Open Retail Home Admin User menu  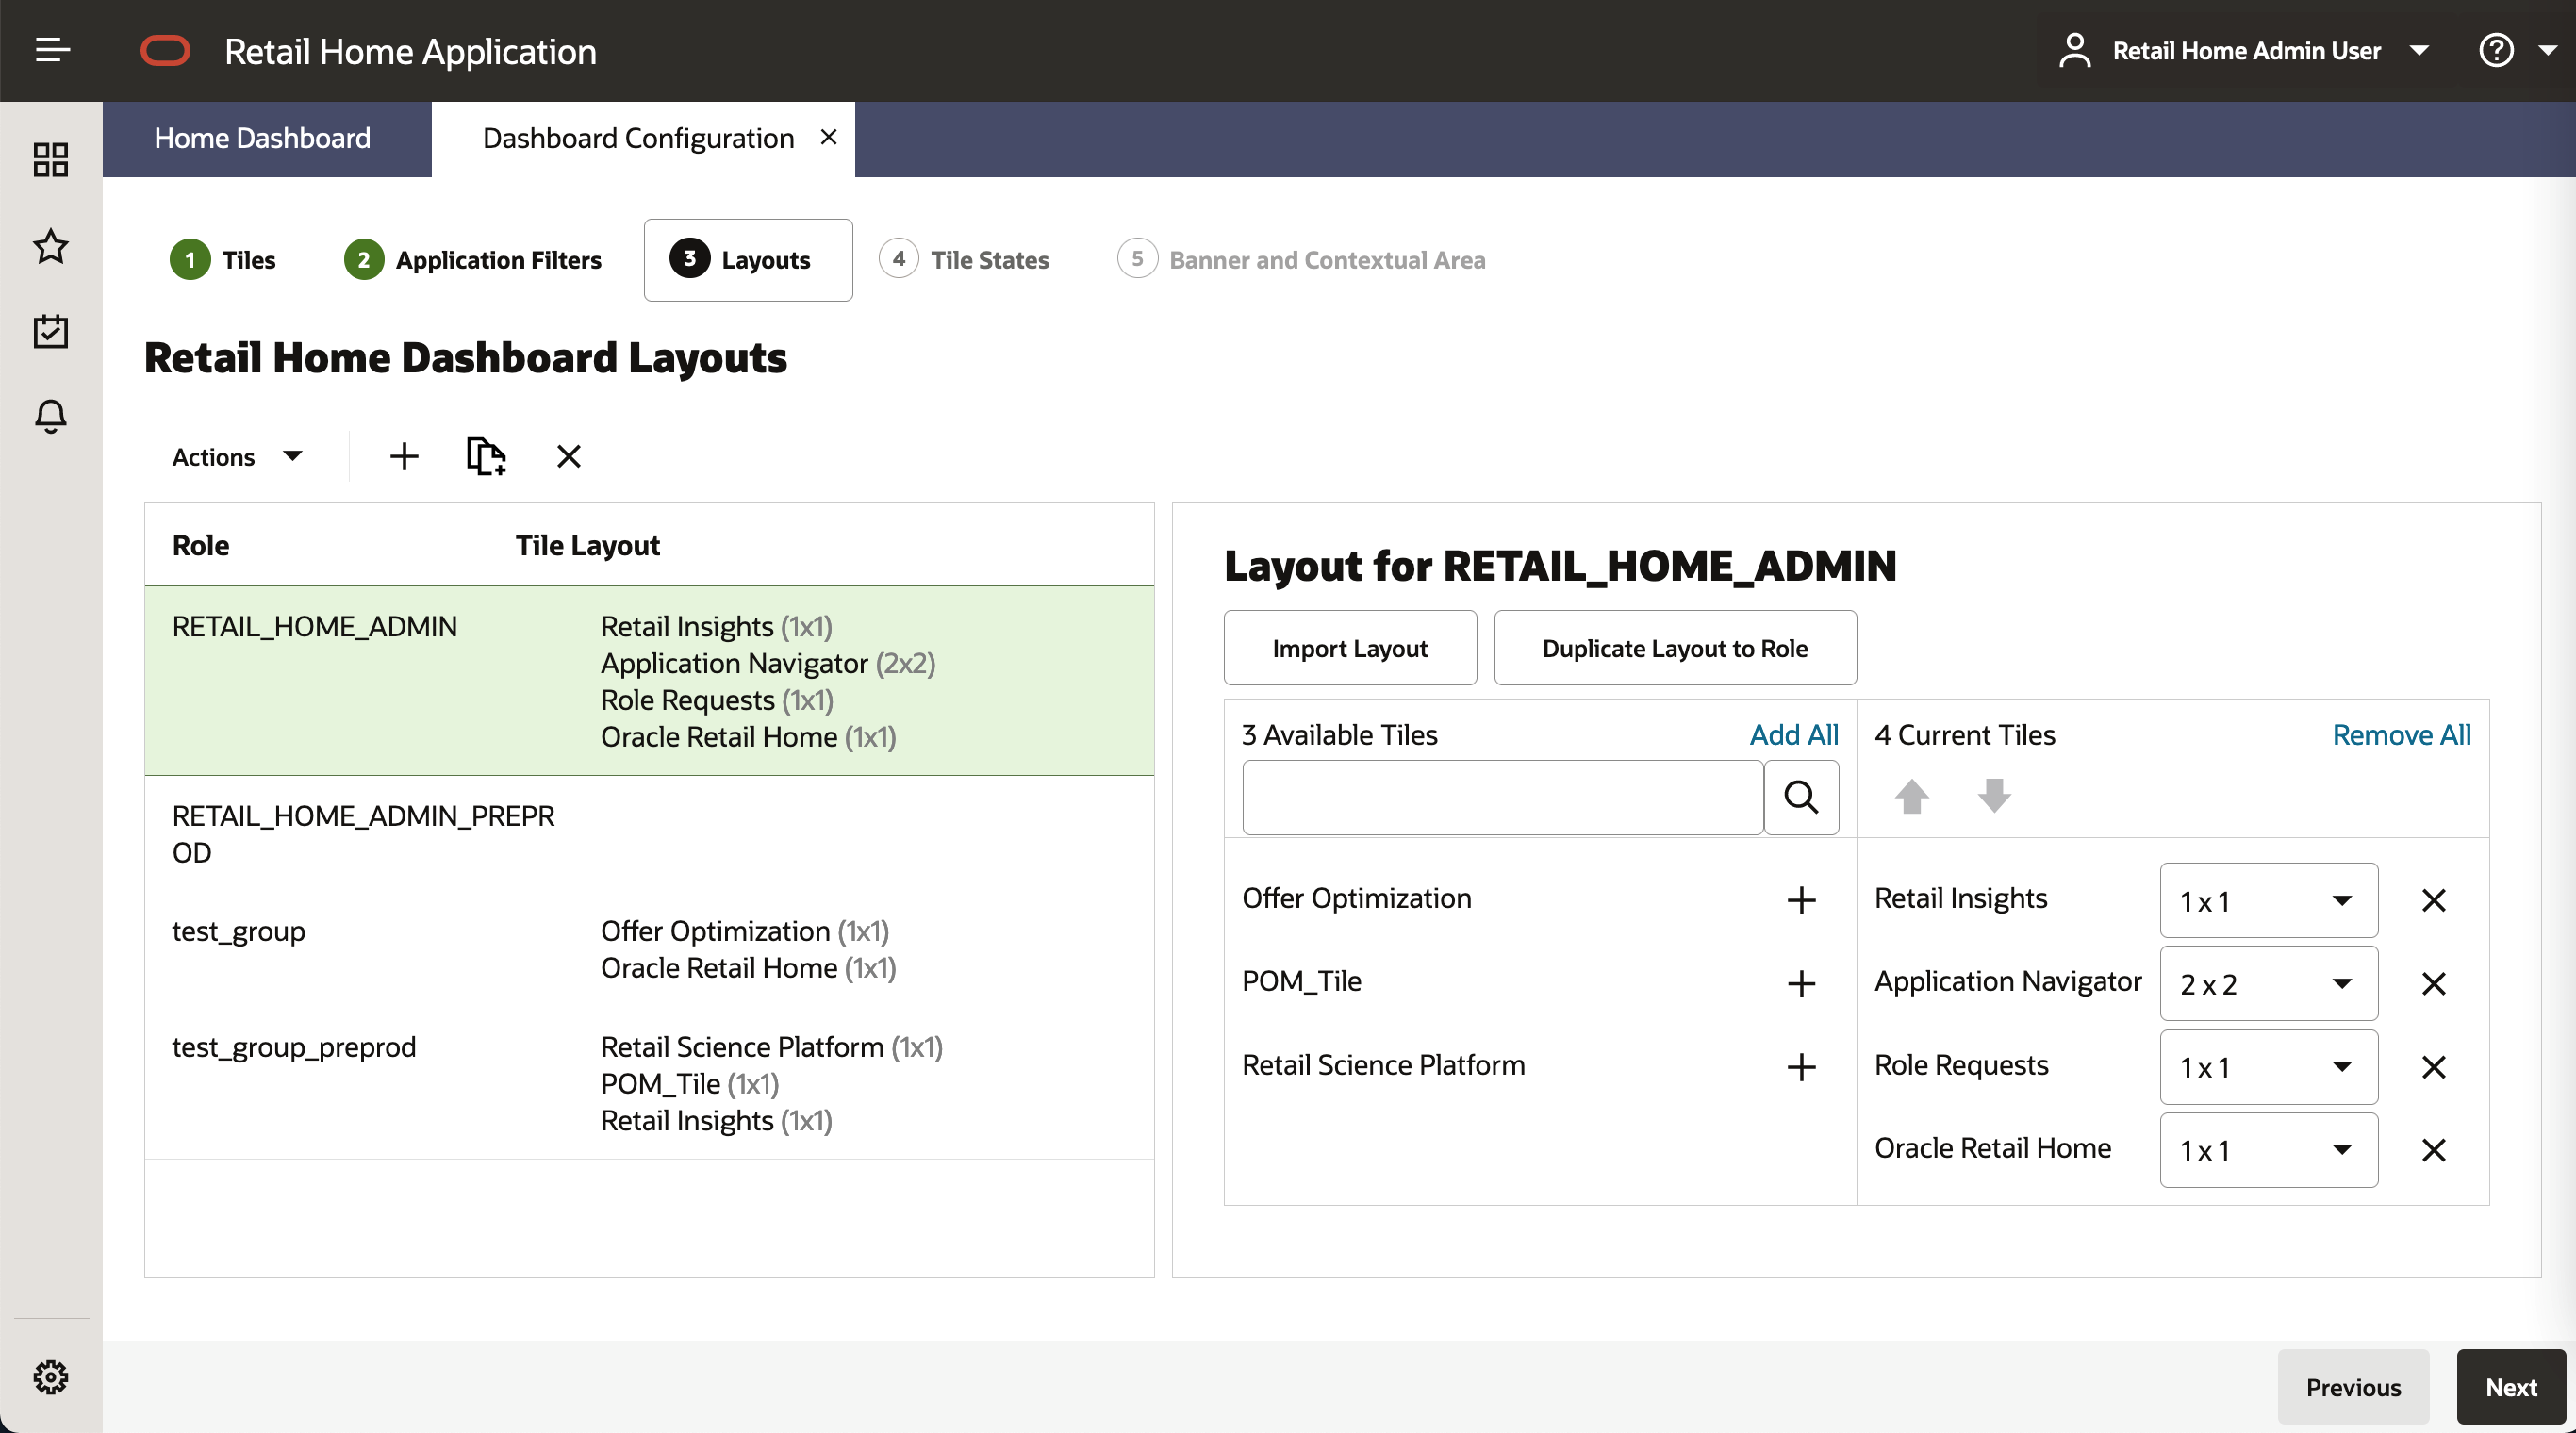pos(2245,51)
